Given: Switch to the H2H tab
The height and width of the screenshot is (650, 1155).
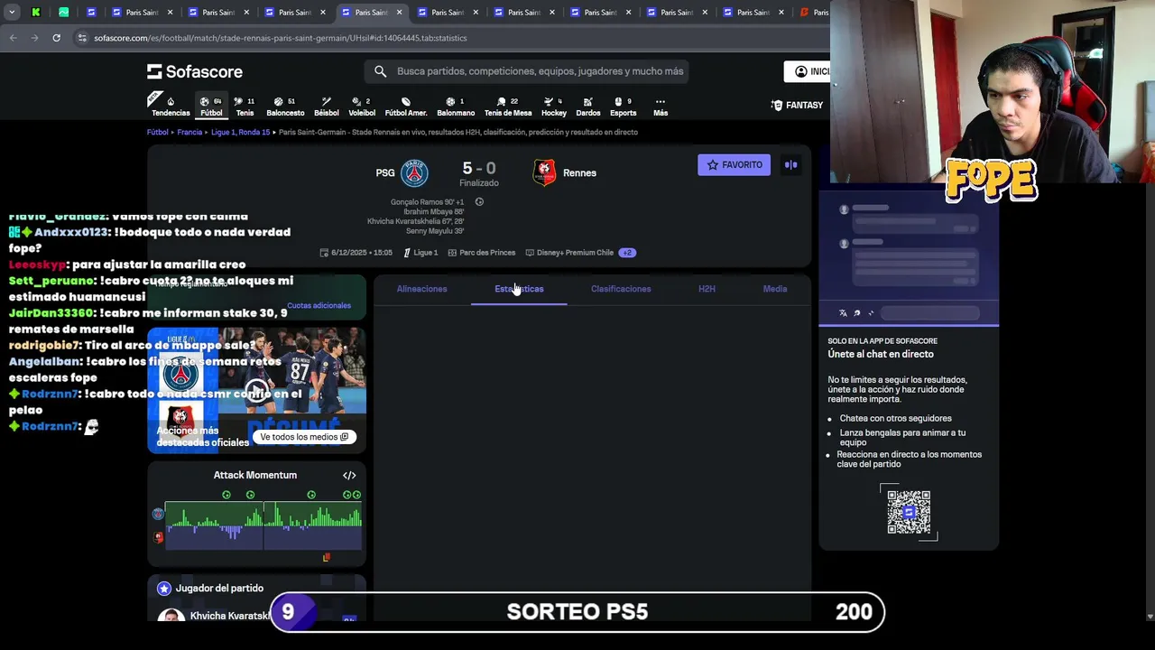Looking at the screenshot, I should point(707,289).
